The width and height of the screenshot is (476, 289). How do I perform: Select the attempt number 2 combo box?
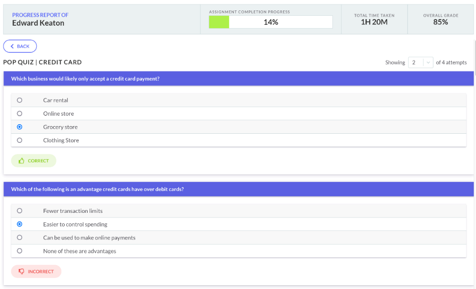point(420,62)
